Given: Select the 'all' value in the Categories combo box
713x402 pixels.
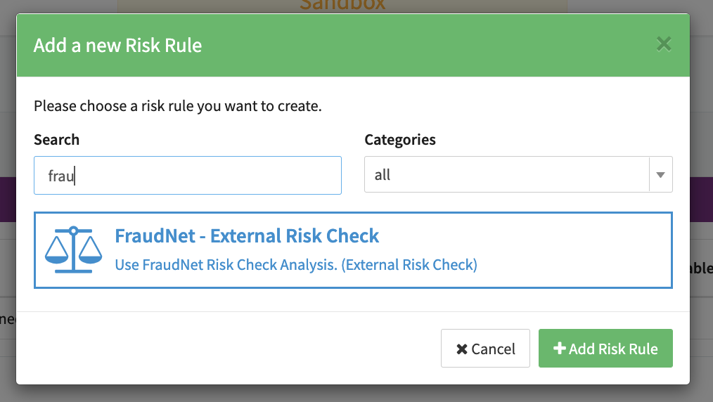Looking at the screenshot, I should coord(383,175).
